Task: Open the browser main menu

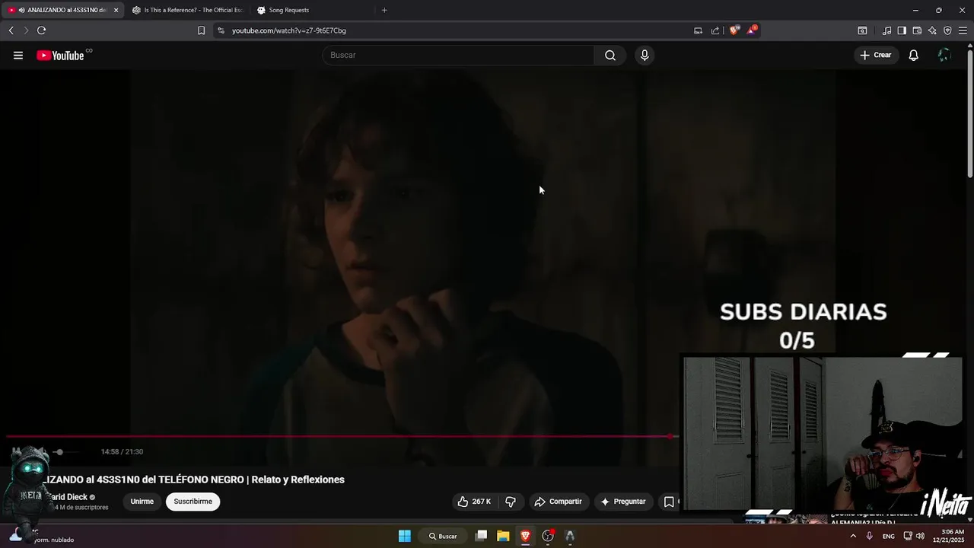Action: point(963,30)
